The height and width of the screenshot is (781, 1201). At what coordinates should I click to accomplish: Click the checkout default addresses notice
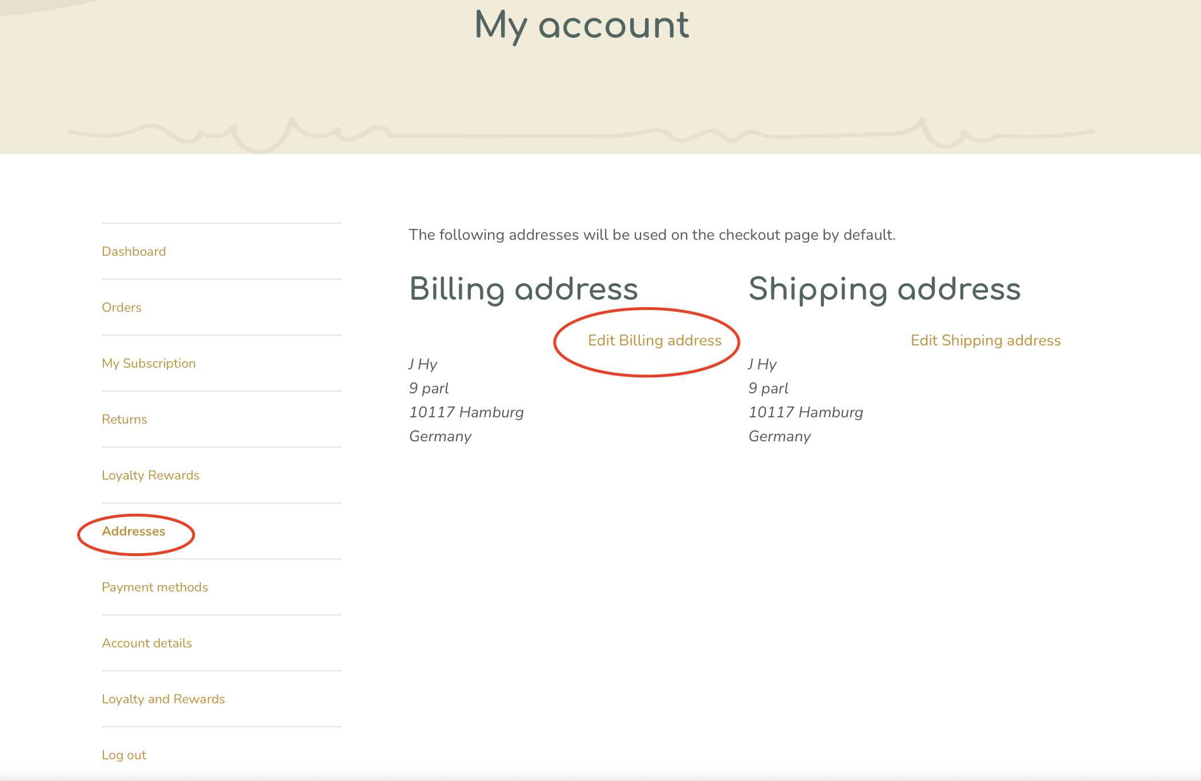[651, 235]
